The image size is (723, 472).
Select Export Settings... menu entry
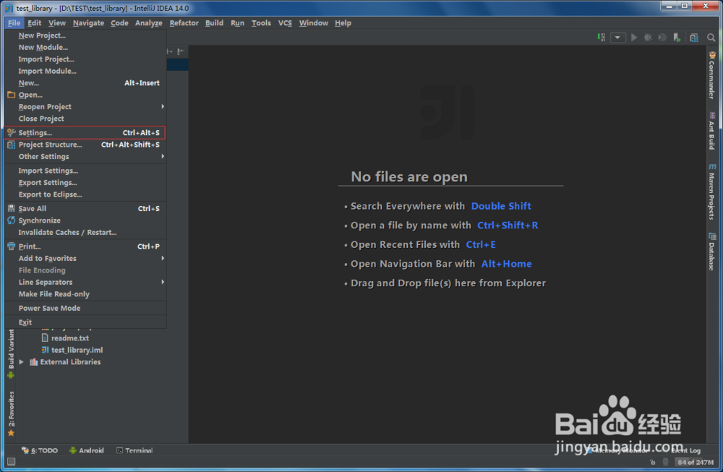click(x=85, y=183)
